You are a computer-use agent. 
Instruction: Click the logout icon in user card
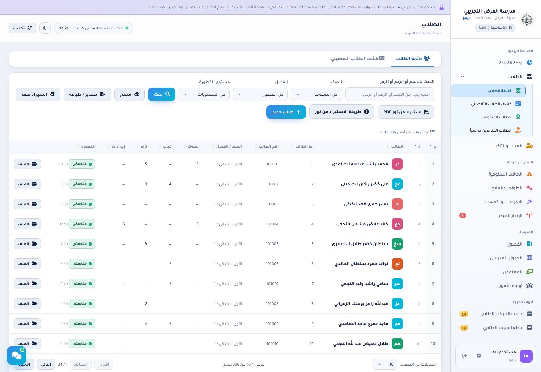click(464, 356)
